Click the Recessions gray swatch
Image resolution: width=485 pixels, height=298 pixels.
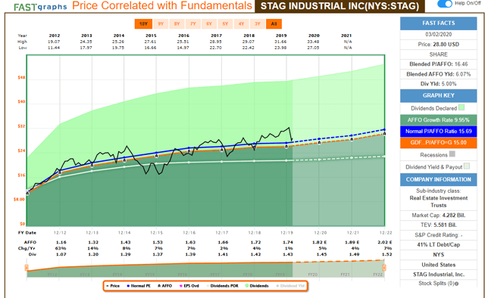click(452, 154)
